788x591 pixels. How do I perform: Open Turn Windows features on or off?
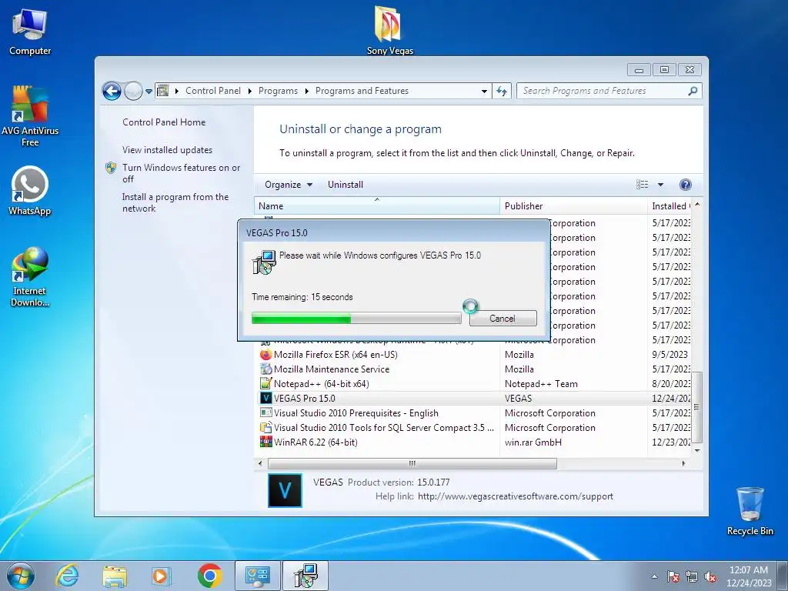point(181,173)
